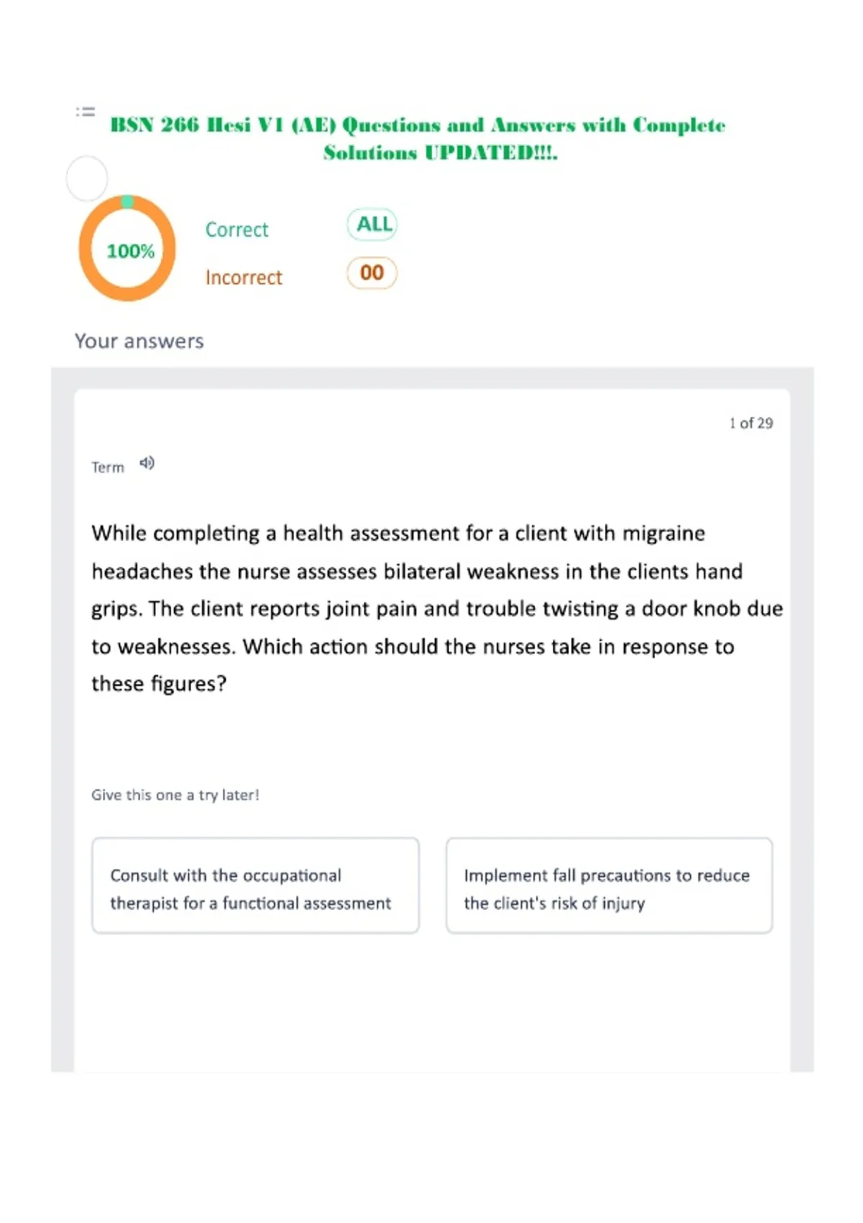The width and height of the screenshot is (863, 1223).
Task: Click the green segment on progress ring
Action: (127, 202)
